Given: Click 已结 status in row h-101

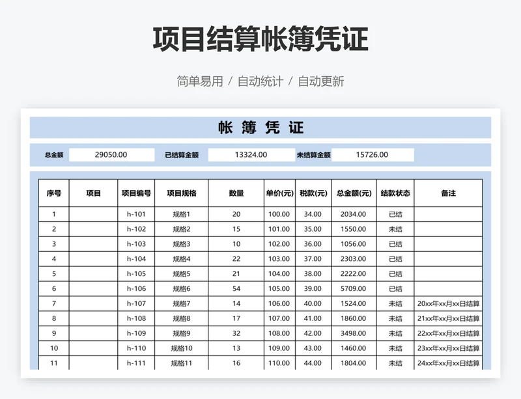Looking at the screenshot, I should point(395,214).
